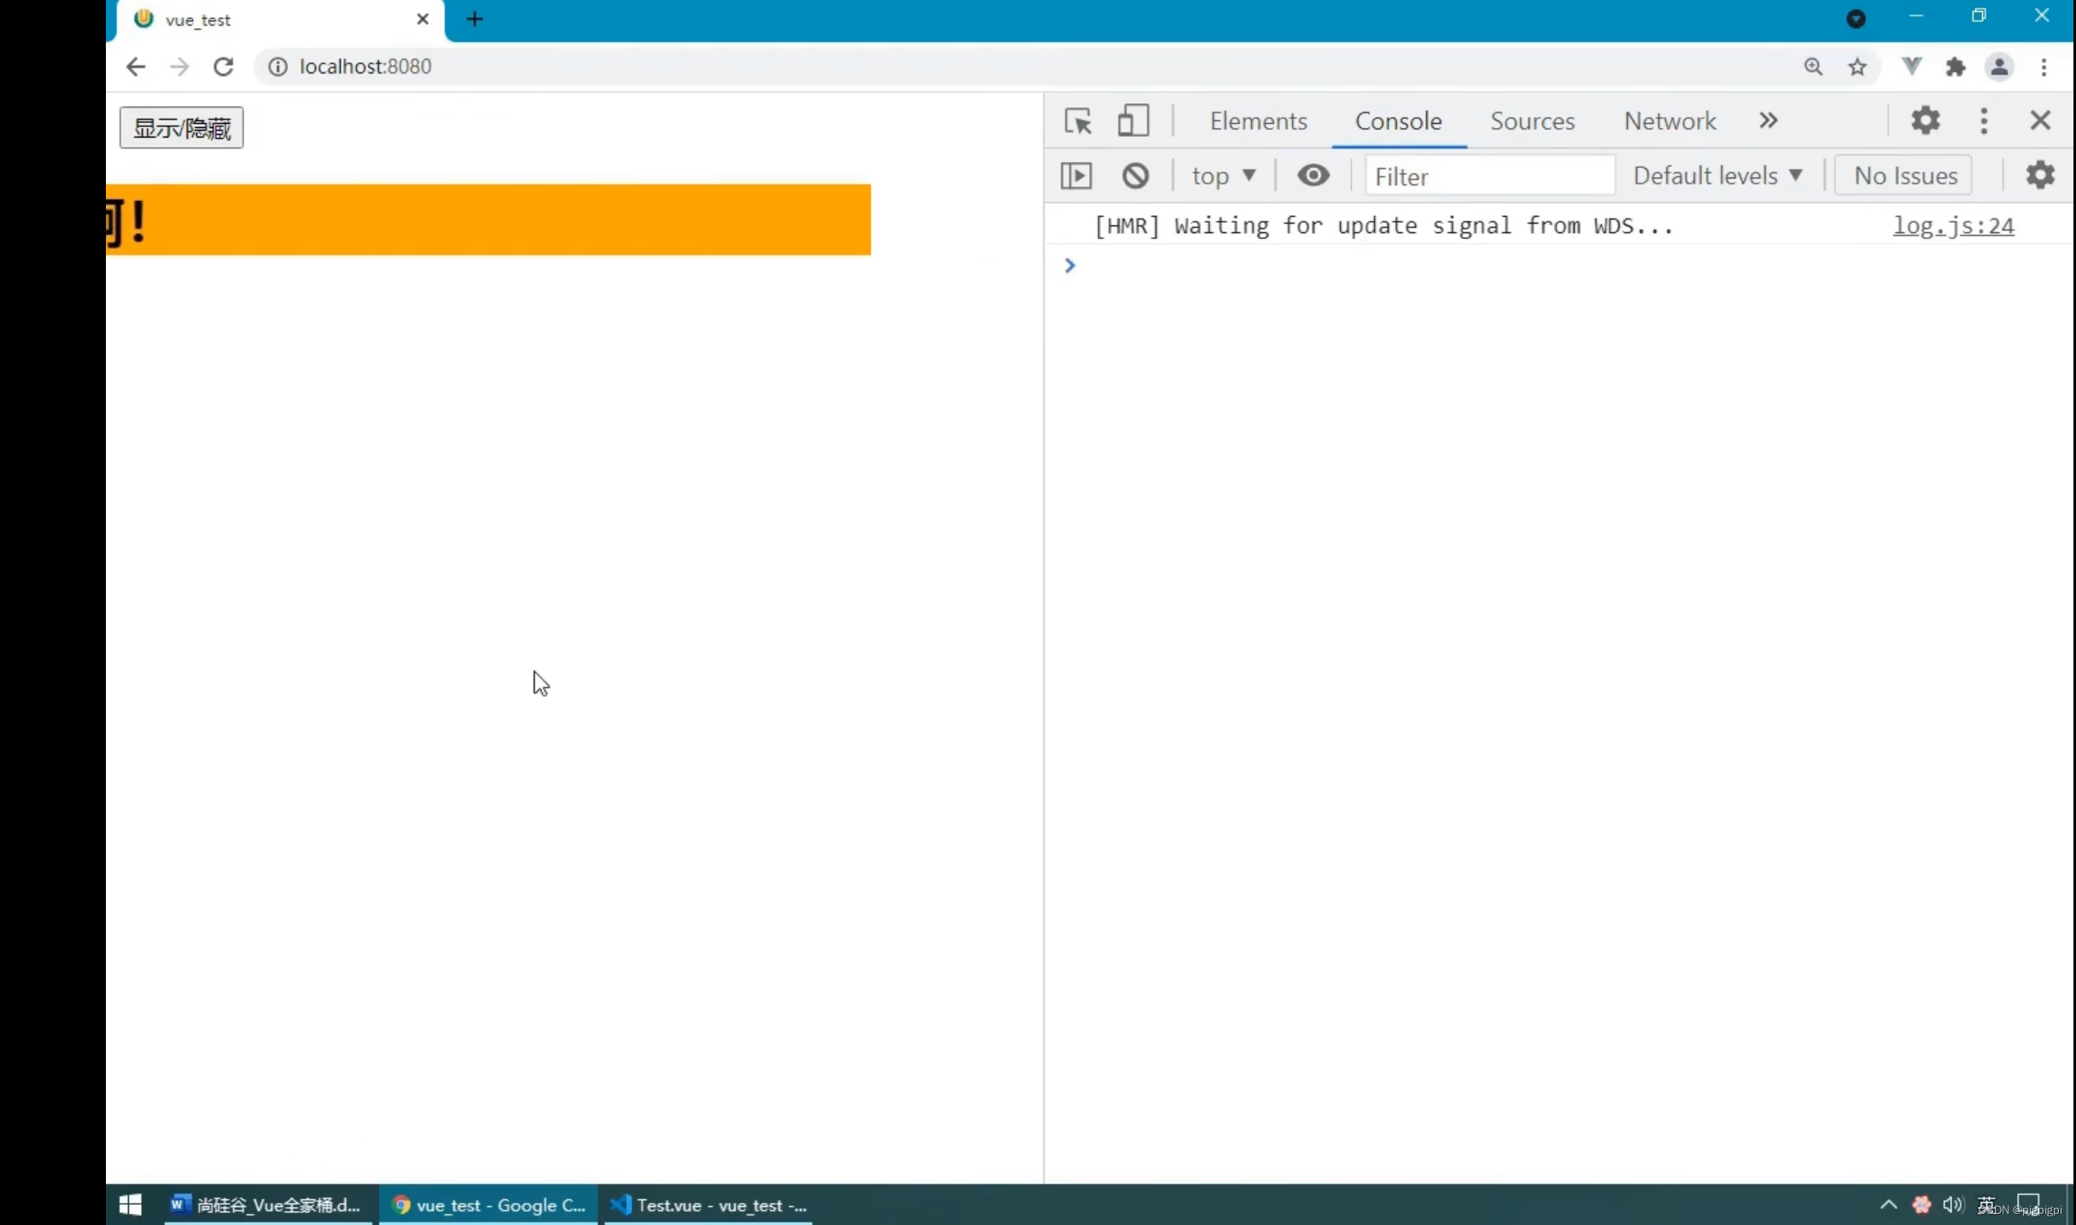This screenshot has height=1225, width=2076.
Task: Click the zoom magnifier icon in address bar
Action: pyautogui.click(x=1813, y=67)
